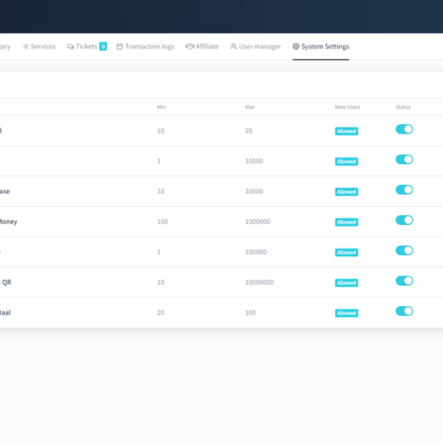The image size is (443, 443).
Task: Open the Transaction logs tab
Action: [146, 47]
